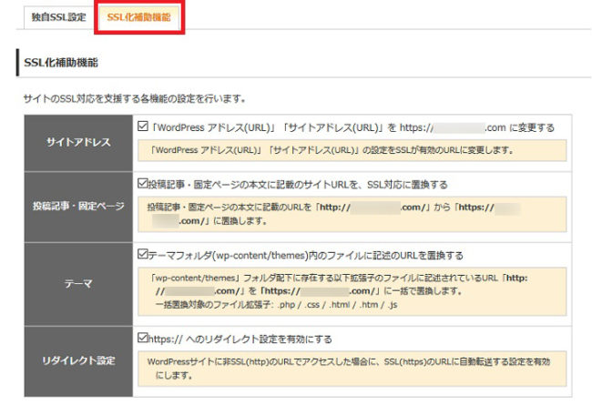Click the posts URL replacement description note
The width and height of the screenshot is (592, 405).
coord(352,214)
